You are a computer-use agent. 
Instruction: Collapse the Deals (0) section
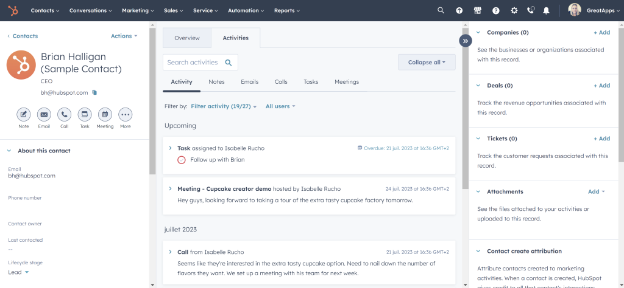[478, 85]
